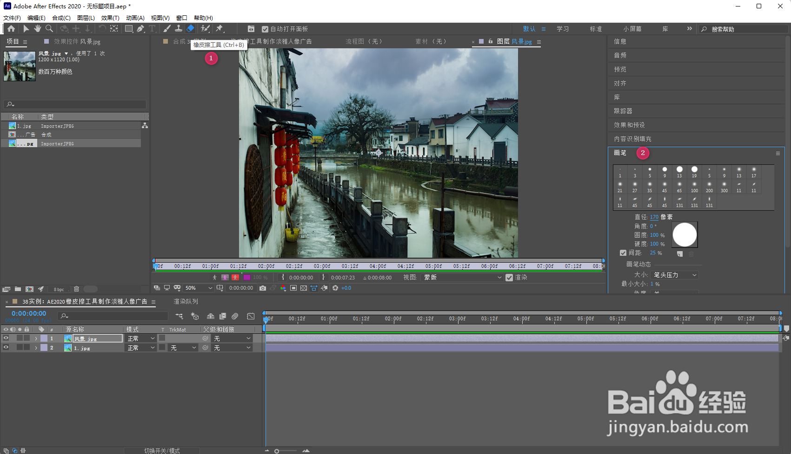
Task: Open the 动画(A) menu
Action: point(135,18)
